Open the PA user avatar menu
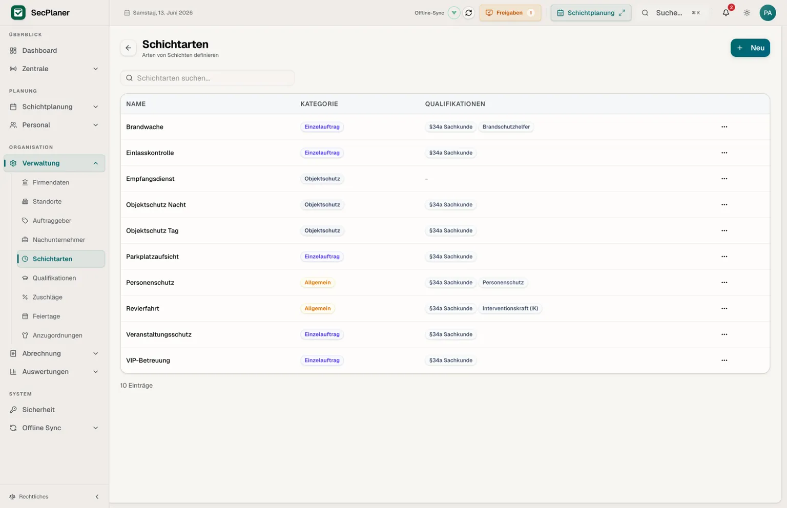The height and width of the screenshot is (508, 787). pyautogui.click(x=768, y=13)
